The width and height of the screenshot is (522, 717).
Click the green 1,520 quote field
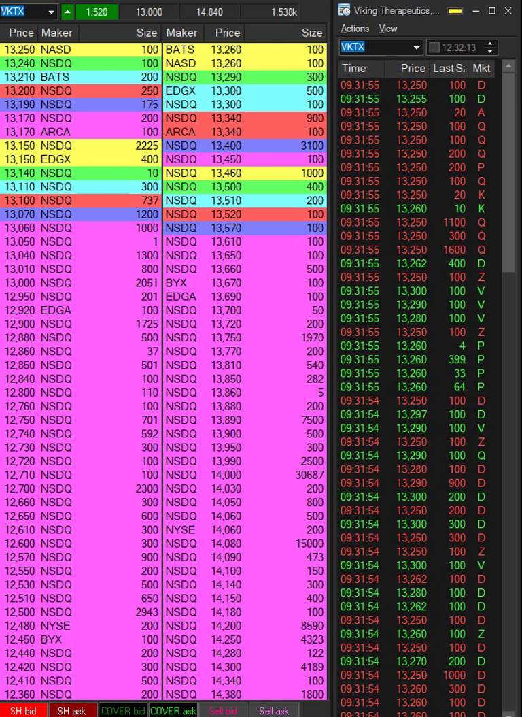tap(97, 12)
